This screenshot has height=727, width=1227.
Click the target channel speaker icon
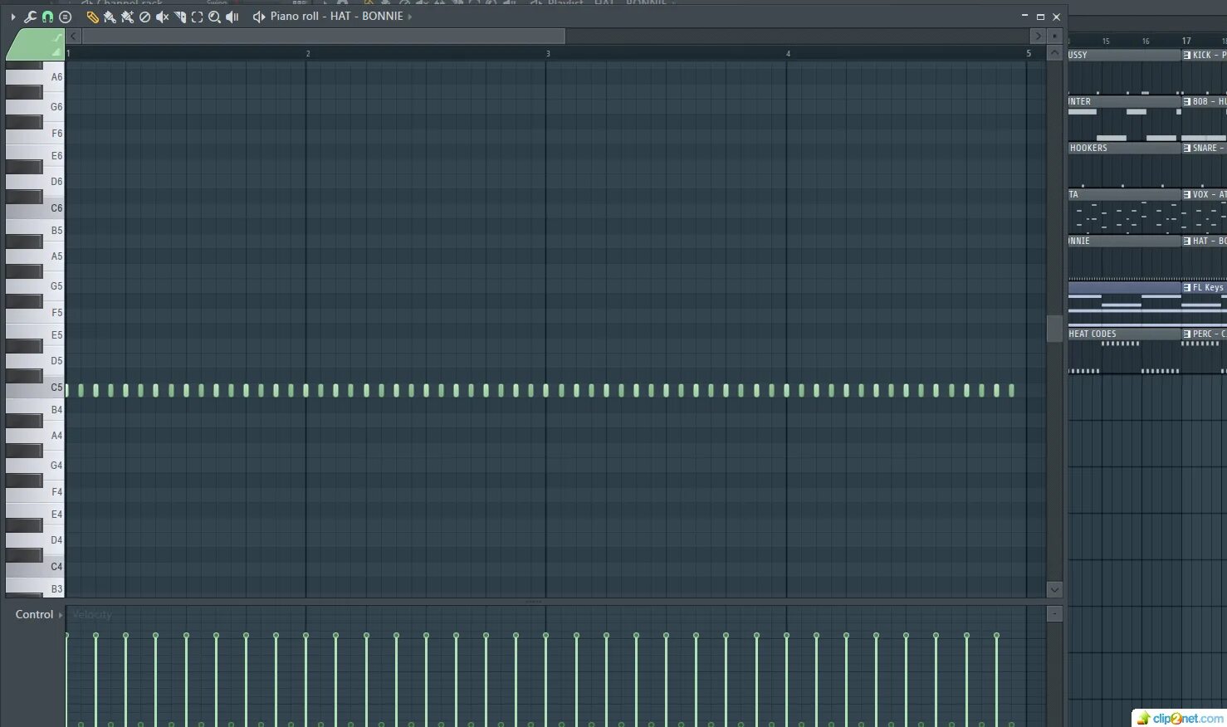(259, 17)
